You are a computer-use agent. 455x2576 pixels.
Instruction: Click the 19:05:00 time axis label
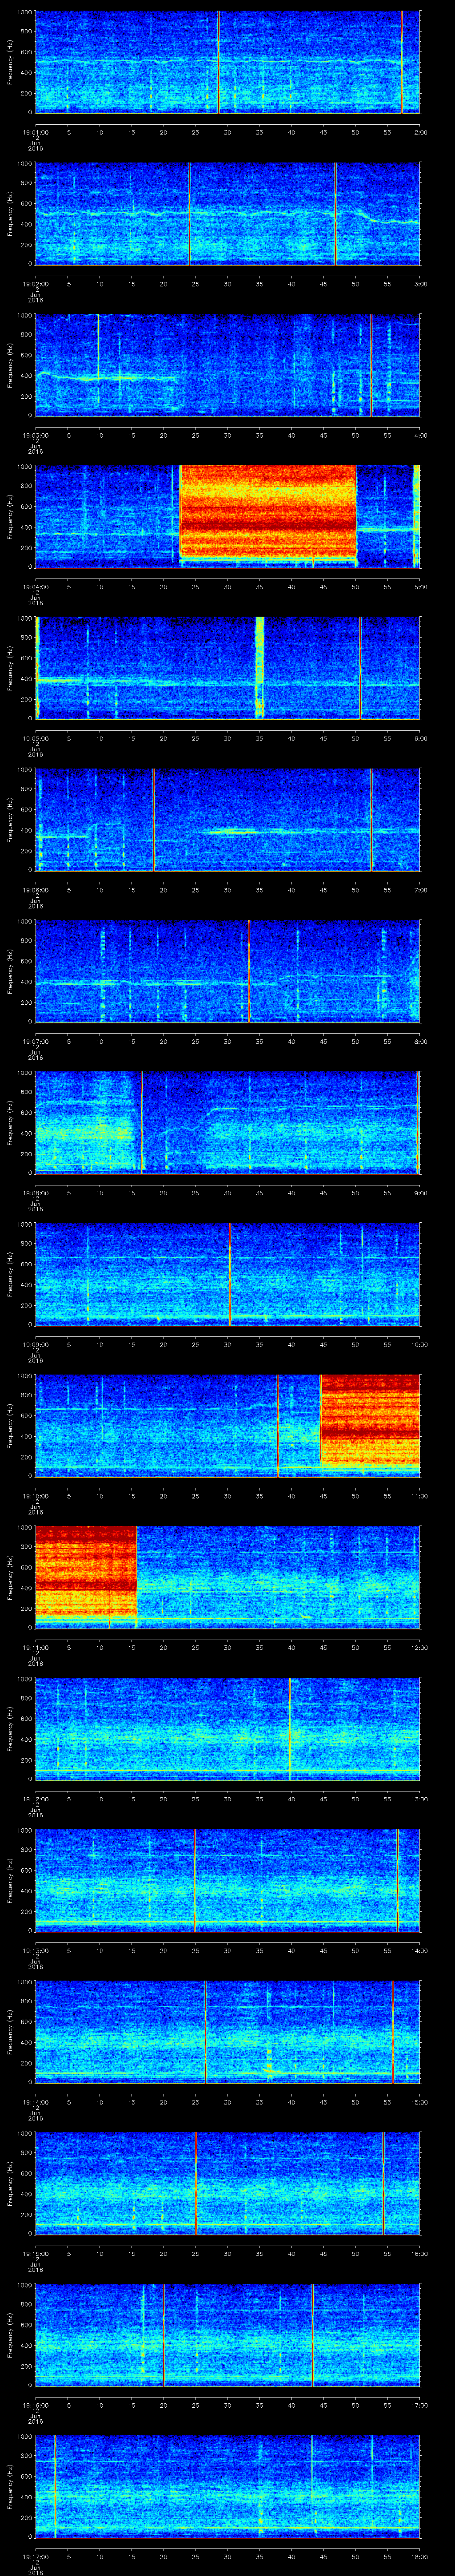35,738
